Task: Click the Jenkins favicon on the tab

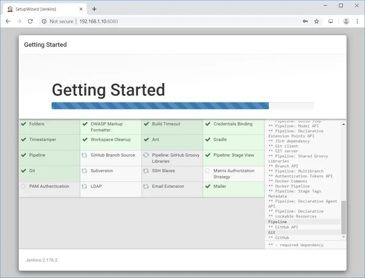Action: point(10,9)
